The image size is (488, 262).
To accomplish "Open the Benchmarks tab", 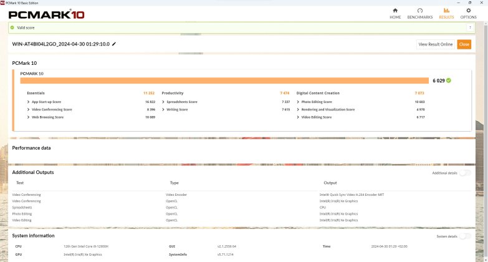I will (x=420, y=14).
